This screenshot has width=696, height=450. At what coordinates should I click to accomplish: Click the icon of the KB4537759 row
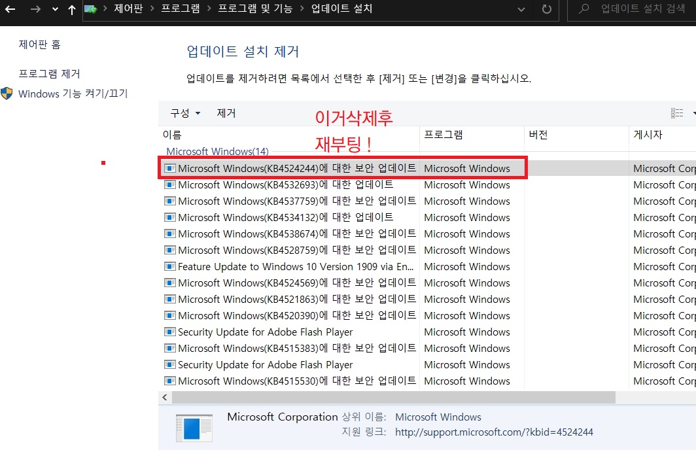(170, 201)
